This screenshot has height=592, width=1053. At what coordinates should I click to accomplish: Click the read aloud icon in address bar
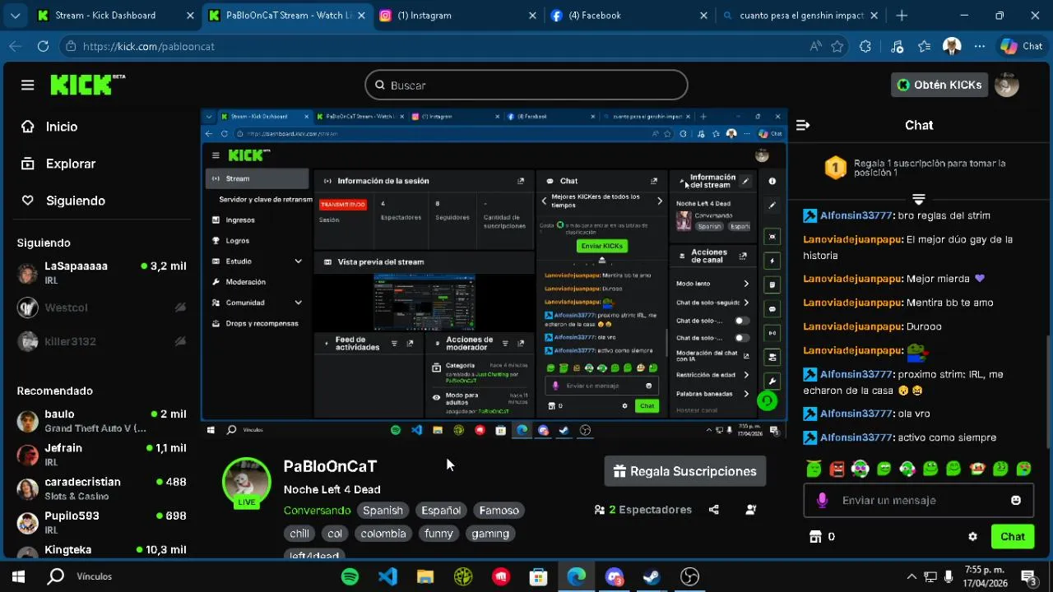(816, 46)
